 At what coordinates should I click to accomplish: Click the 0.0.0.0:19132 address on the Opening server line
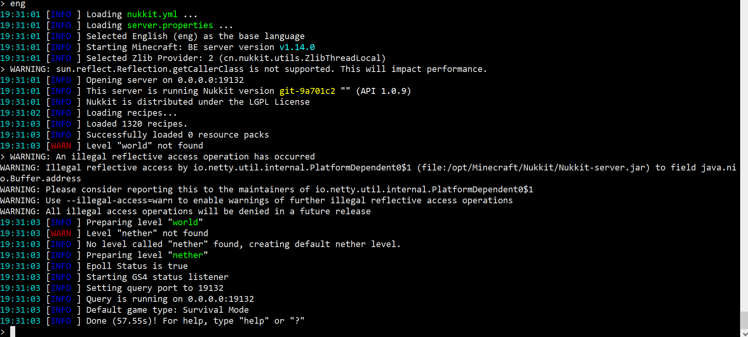click(x=211, y=80)
